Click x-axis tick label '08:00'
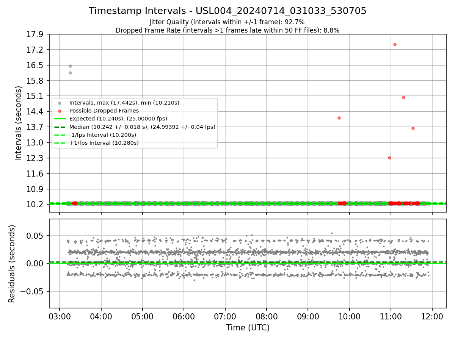Screen dimensions: 455x341 coord(267,316)
